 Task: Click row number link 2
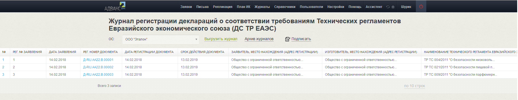pos(3,67)
